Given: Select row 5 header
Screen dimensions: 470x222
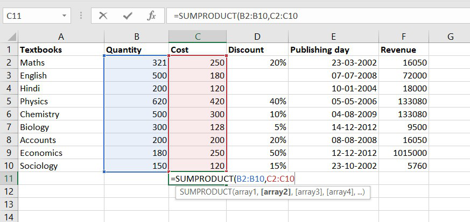Looking at the screenshot, I should tap(9, 101).
